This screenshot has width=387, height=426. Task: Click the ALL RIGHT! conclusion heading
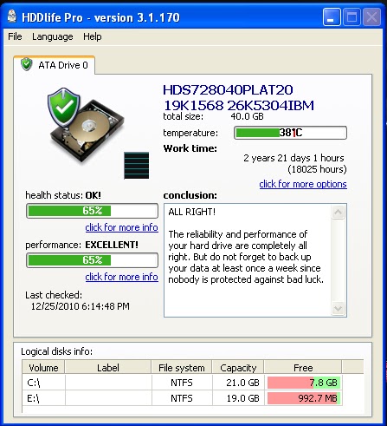click(x=192, y=212)
